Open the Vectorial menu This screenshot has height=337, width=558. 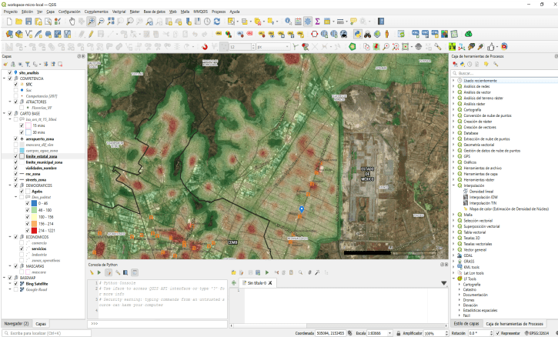[x=119, y=12]
